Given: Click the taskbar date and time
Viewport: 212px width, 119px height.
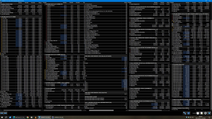Looking at the screenshot, I should pyautogui.click(x=201, y=117).
